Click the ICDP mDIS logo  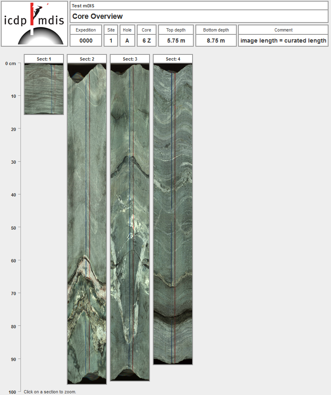34,24
